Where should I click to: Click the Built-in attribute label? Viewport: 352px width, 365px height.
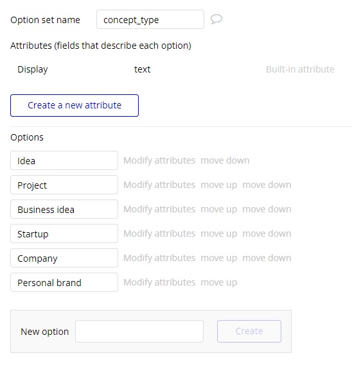[x=300, y=69]
